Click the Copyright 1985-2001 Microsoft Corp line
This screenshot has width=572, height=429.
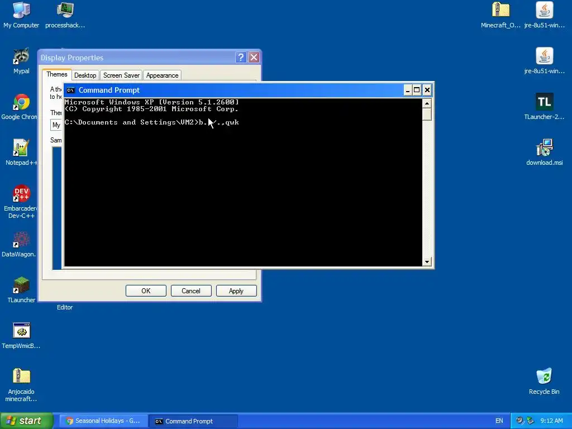click(x=151, y=109)
